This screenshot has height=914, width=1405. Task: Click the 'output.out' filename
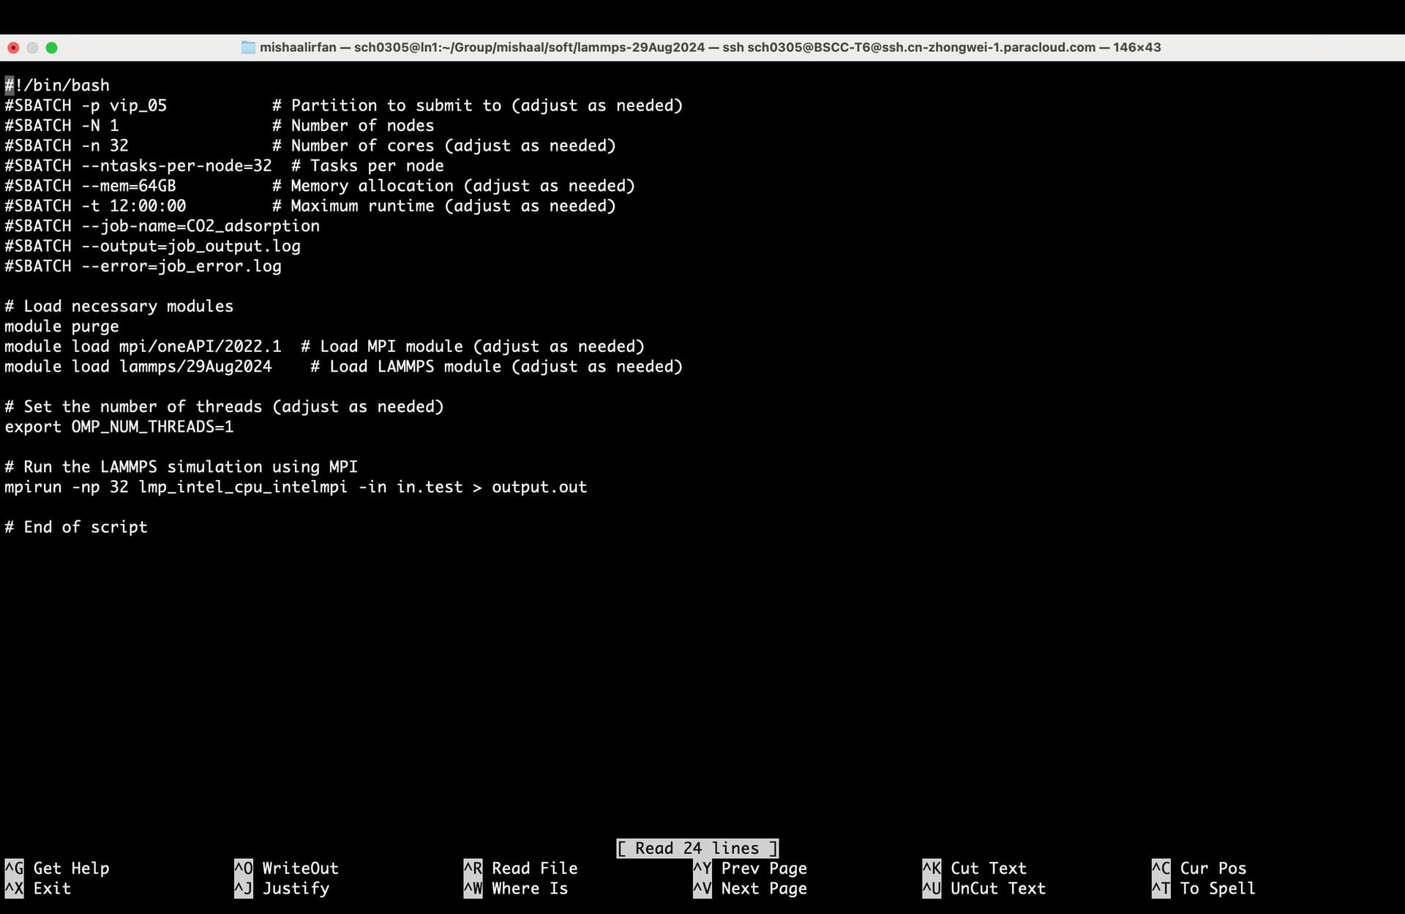[x=539, y=487]
